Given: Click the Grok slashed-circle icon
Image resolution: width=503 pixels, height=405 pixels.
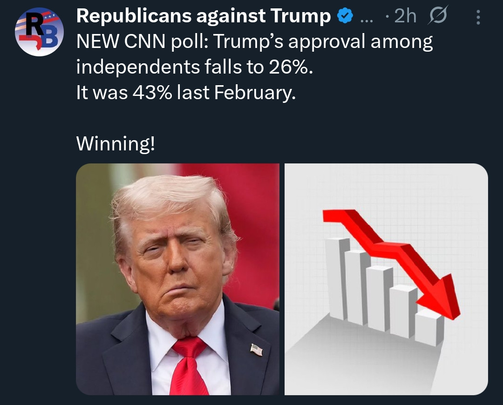Looking at the screenshot, I should coord(437,17).
